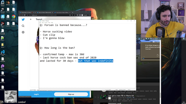Bookmark this page with star icon
Image resolution: width=186 pixels, height=104 pixels.
pos(75,15)
